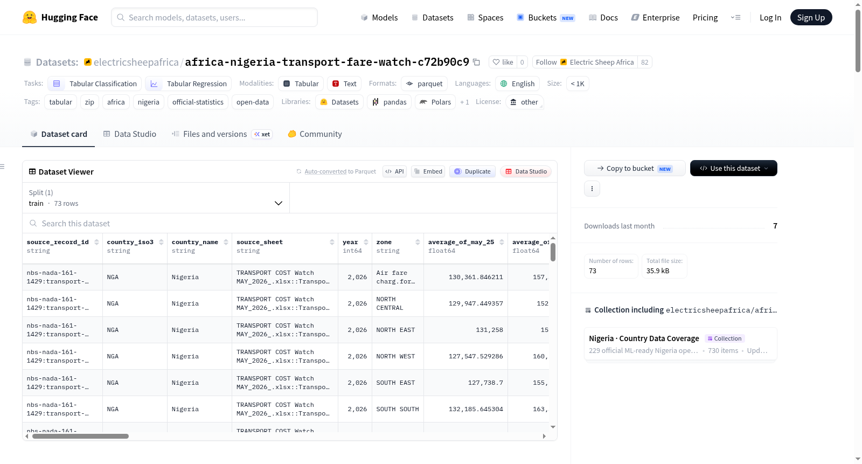Screen dimensions: 862x464
Task: Open Data Studio button in viewer header
Action: [526, 171]
